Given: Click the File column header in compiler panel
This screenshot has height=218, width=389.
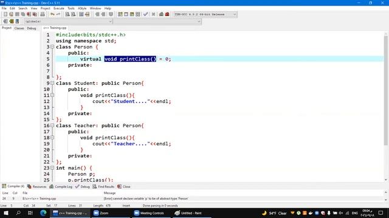Looking at the screenshot, I should tap(25, 193).
